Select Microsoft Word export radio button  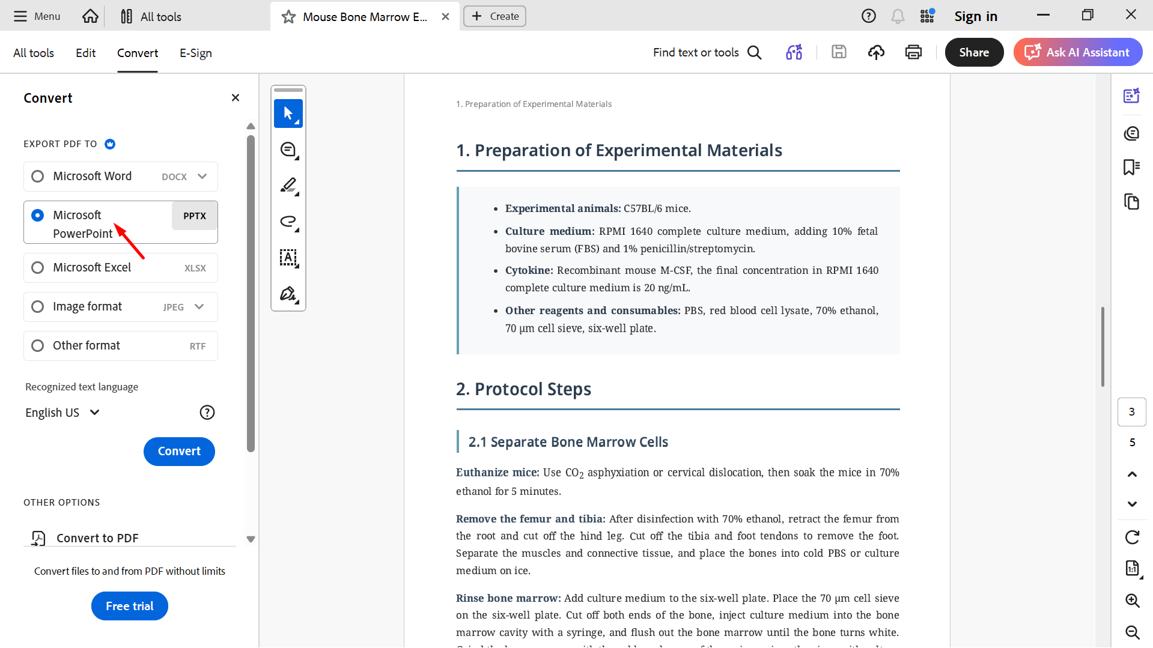(x=37, y=176)
